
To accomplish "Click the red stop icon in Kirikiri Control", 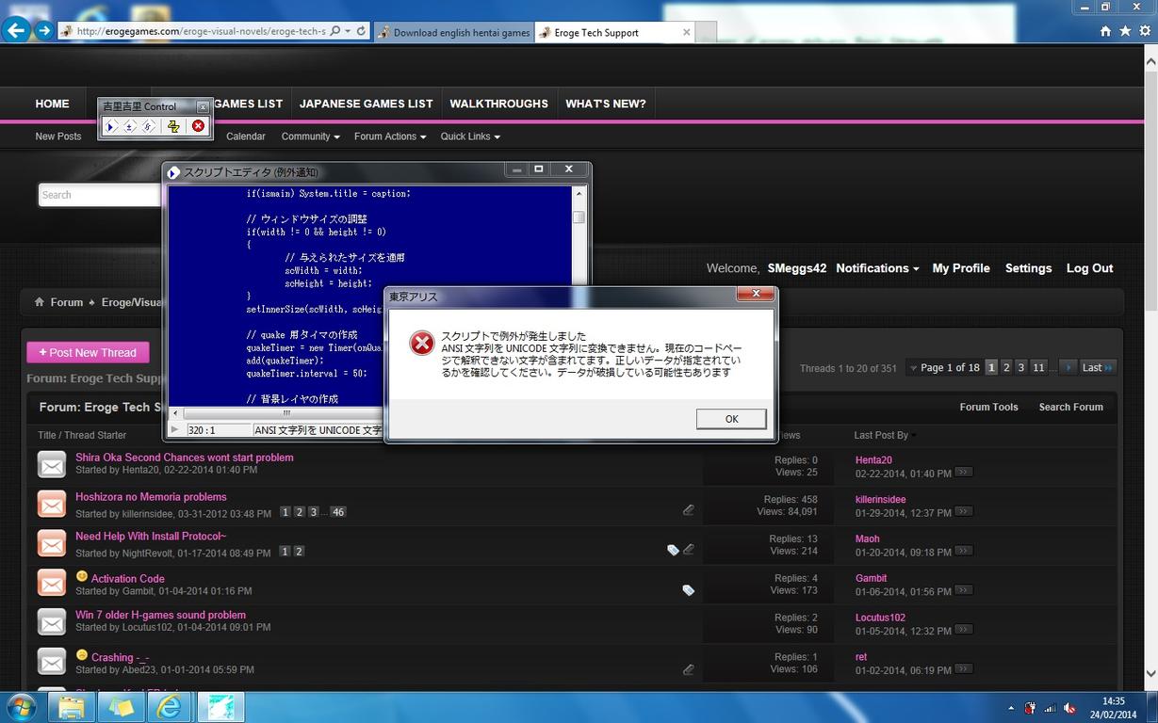I will pos(198,126).
